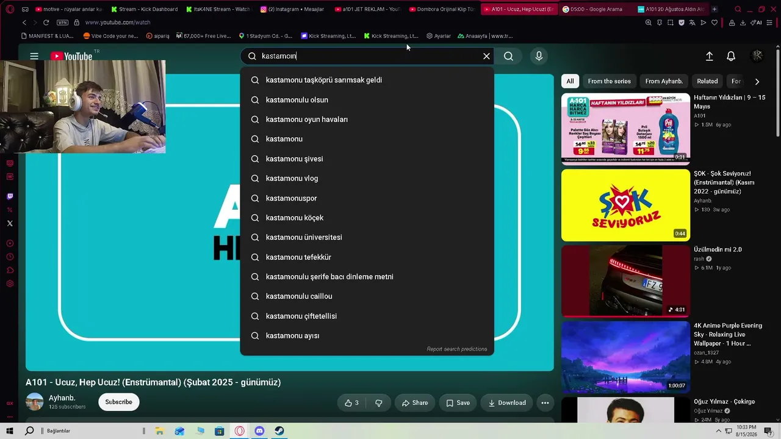The width and height of the screenshot is (781, 439).
Task: Click the Share button
Action: click(x=415, y=402)
